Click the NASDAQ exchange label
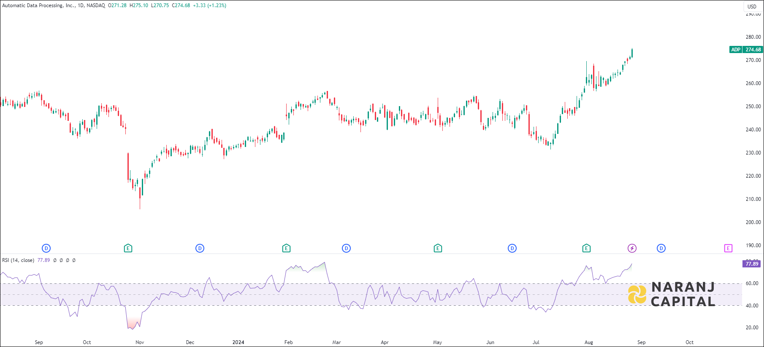764x347 pixels. [x=96, y=5]
